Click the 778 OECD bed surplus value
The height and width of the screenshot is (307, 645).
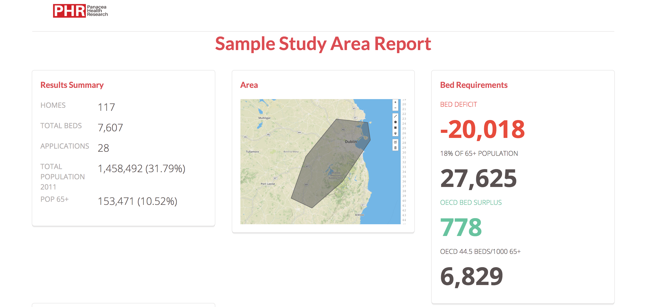tap(461, 227)
